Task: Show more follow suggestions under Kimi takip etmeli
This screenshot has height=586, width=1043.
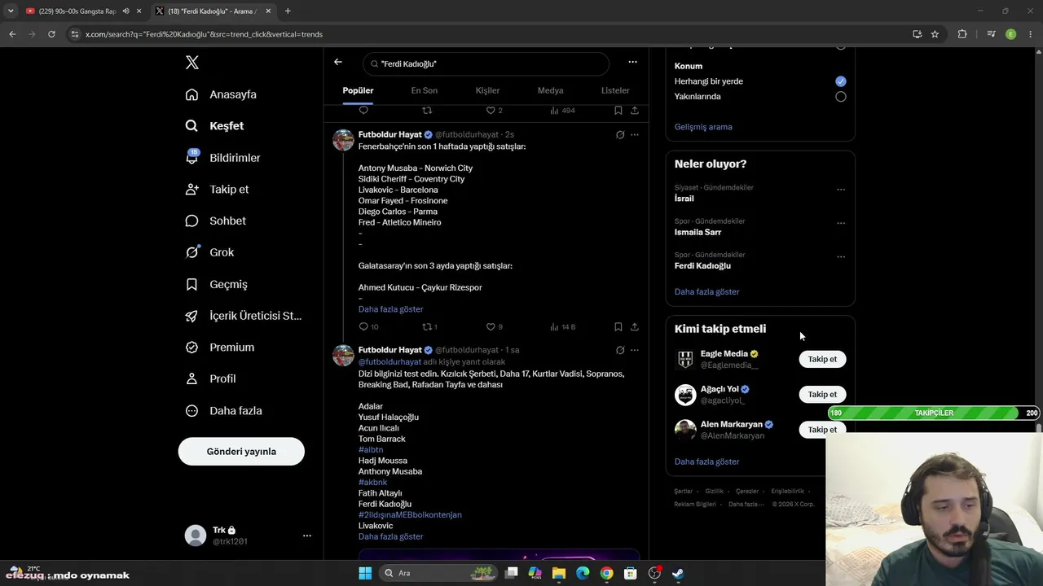Action: [706, 461]
